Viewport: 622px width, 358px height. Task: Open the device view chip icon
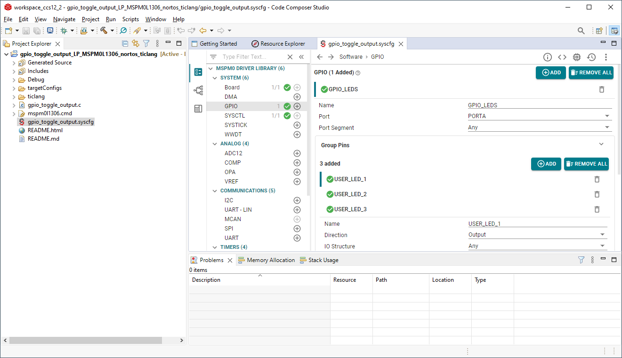pyautogui.click(x=577, y=57)
